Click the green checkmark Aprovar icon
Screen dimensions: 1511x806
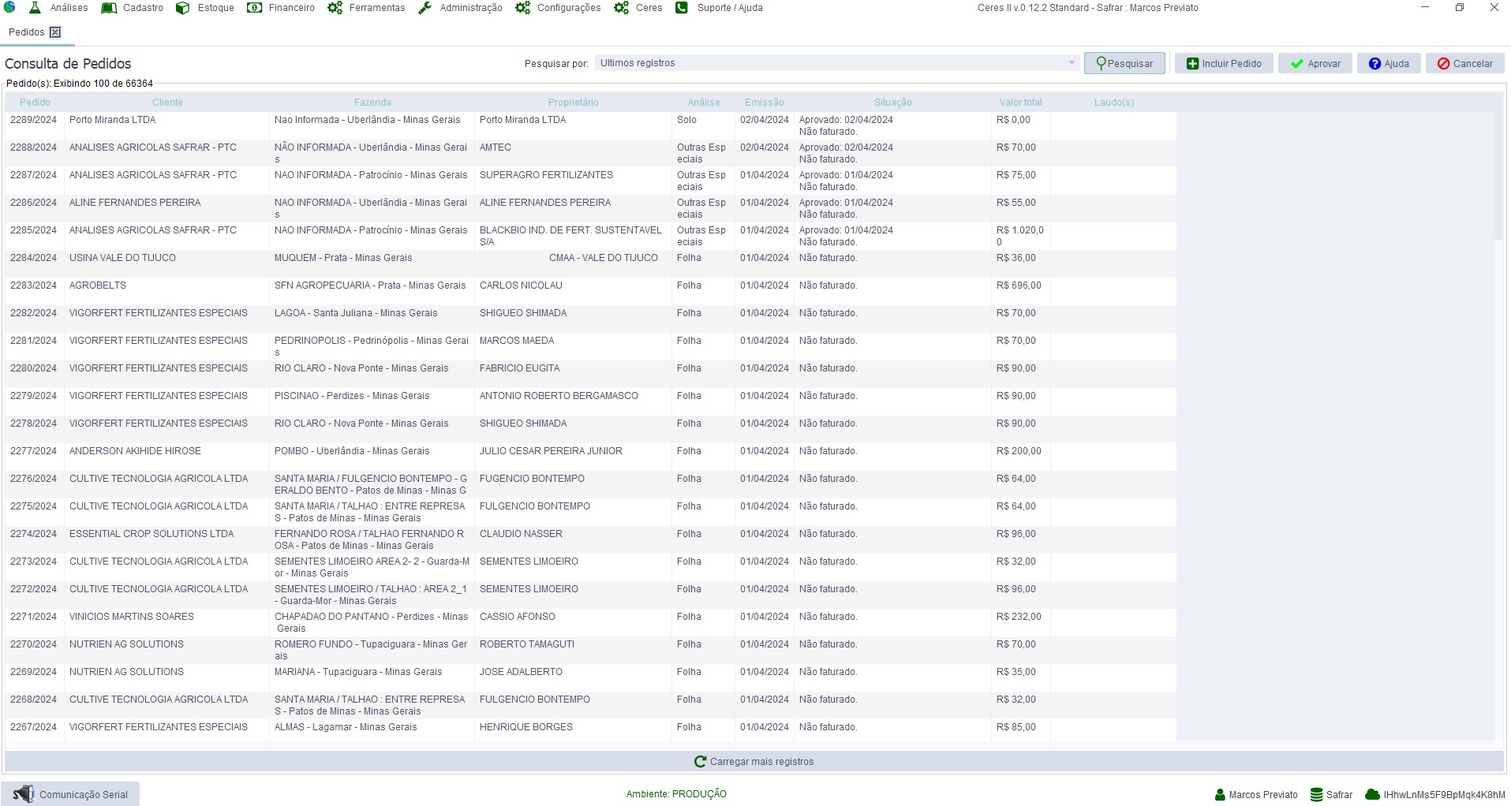point(1296,64)
